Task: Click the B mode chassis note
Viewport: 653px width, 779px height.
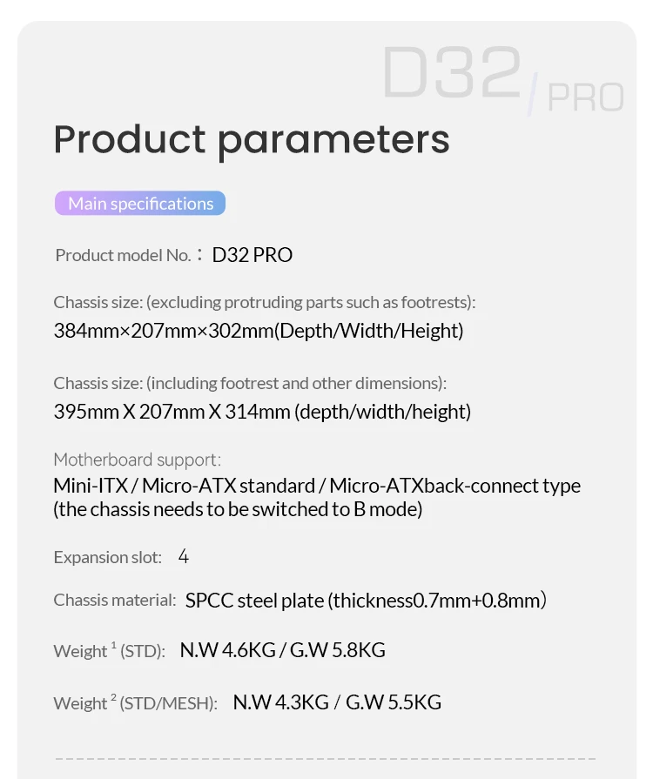Action: pyautogui.click(x=238, y=509)
